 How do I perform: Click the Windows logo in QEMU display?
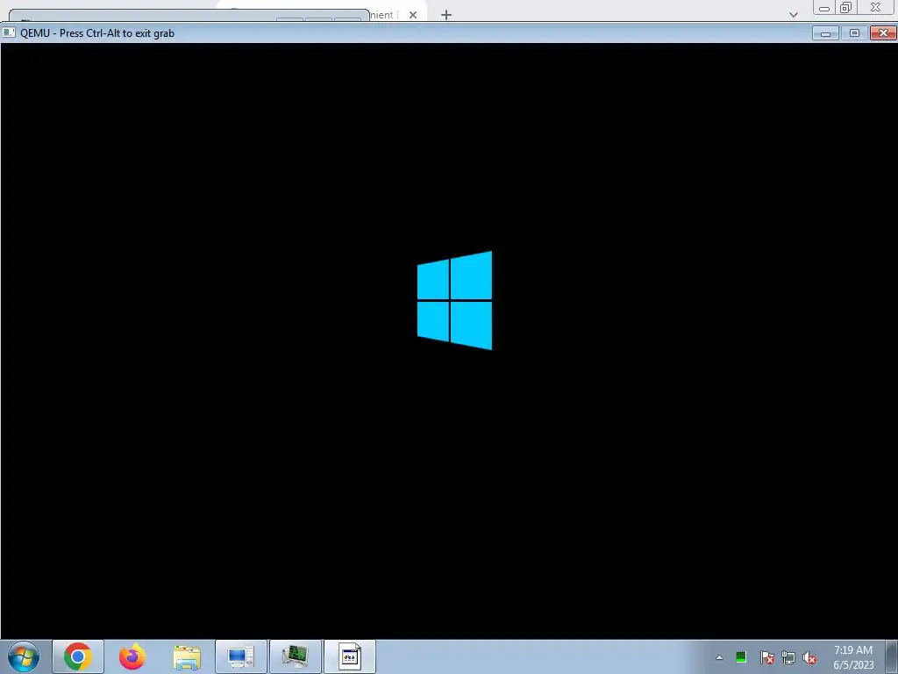(x=455, y=300)
